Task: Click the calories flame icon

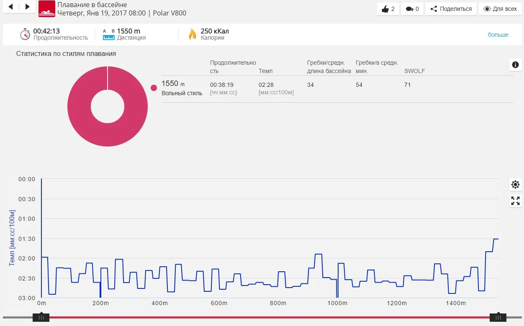Action: click(193, 34)
